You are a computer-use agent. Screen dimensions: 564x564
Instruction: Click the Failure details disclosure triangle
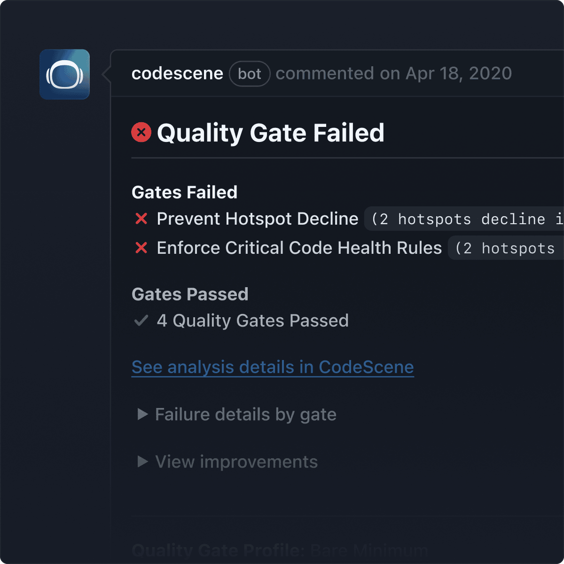[142, 415]
